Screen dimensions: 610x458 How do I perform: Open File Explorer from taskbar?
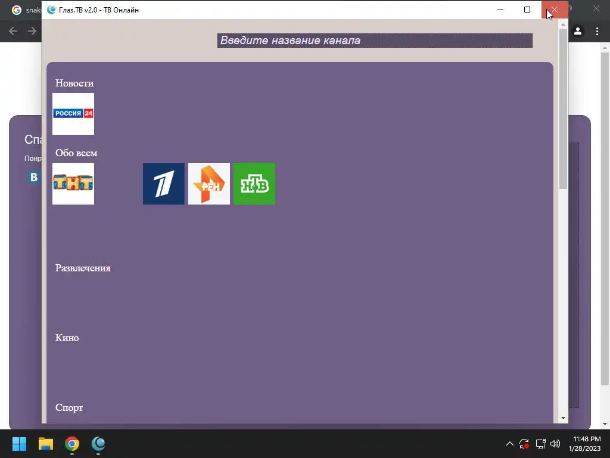45,444
